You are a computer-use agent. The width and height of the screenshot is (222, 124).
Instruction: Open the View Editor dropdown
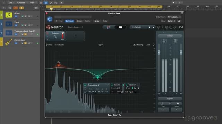[171, 21]
